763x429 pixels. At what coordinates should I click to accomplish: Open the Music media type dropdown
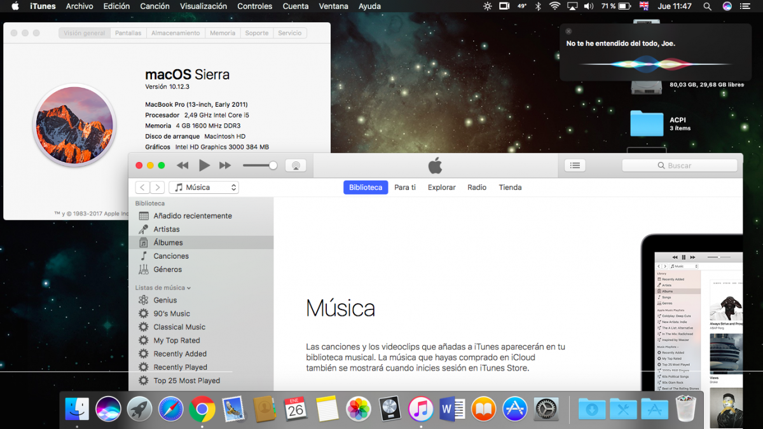click(203, 187)
